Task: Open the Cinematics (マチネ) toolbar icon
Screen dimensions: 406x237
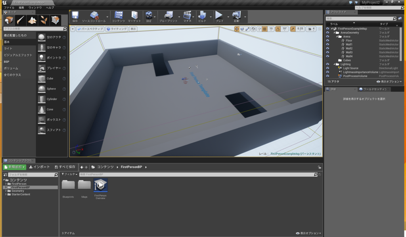Action: [188, 15]
